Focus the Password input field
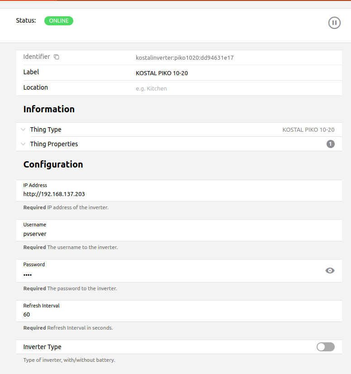 point(172,274)
